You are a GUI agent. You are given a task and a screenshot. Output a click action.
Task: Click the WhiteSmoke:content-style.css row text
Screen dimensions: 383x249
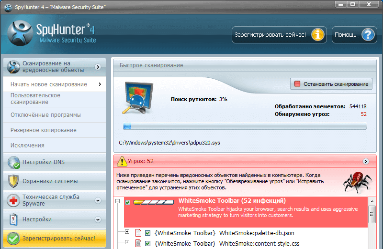pos(227,244)
